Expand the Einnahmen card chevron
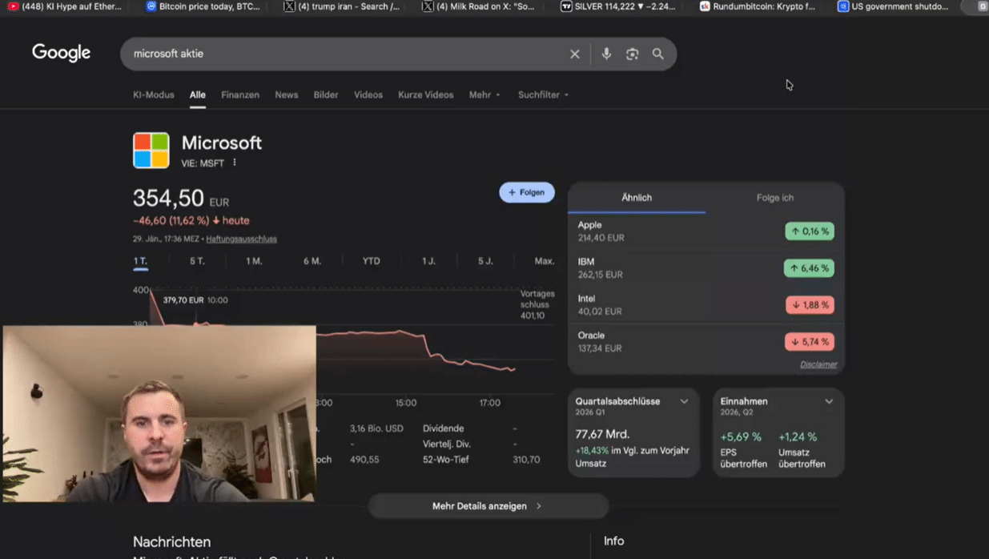Image resolution: width=989 pixels, height=559 pixels. pos(829,401)
